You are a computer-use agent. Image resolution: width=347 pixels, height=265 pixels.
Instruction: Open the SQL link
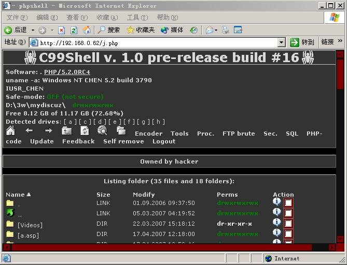tap(292, 134)
